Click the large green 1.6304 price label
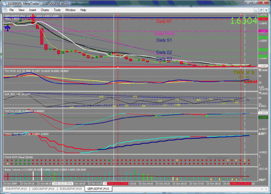Image resolution: width=271 pixels, height=194 pixels. point(244,21)
